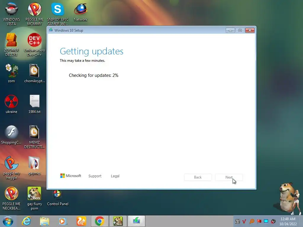Click the leftmost system tray icon
The image size is (303, 227).
(x=238, y=221)
